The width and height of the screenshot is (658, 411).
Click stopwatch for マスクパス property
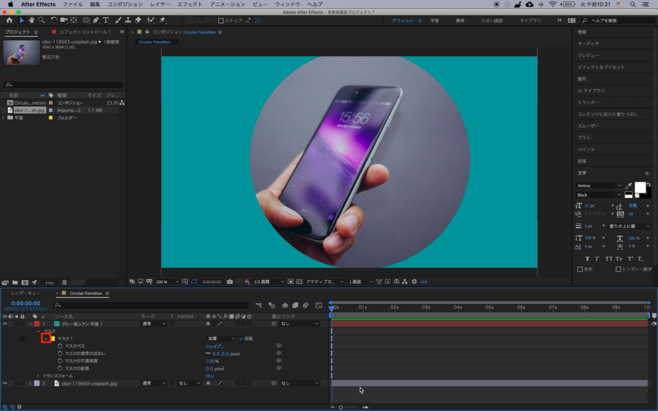[x=60, y=346]
